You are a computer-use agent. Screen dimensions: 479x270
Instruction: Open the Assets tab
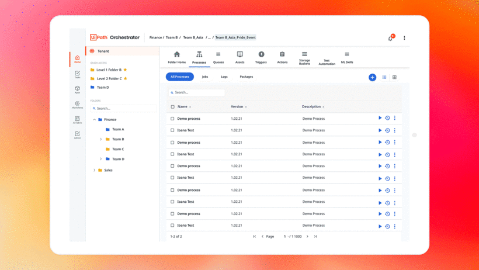pos(240,57)
